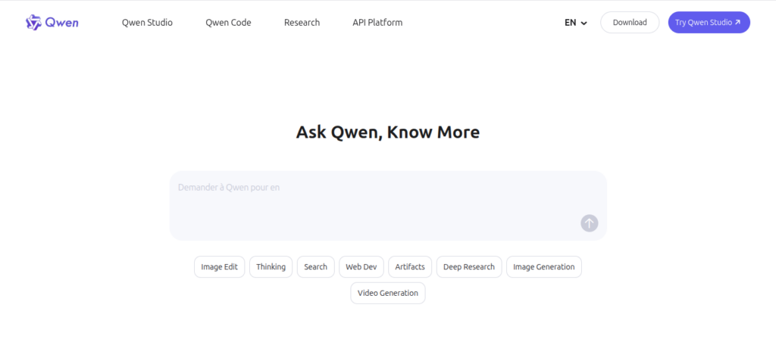This screenshot has height=364, width=776.
Task: Enable the Thinking mode chip
Action: click(271, 266)
